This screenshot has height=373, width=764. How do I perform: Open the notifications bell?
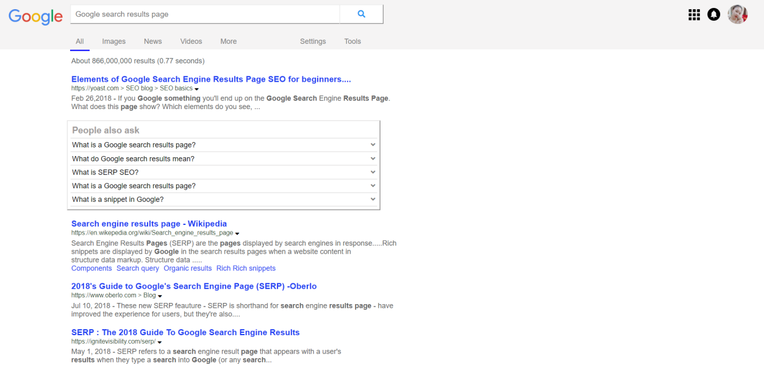[x=713, y=15]
